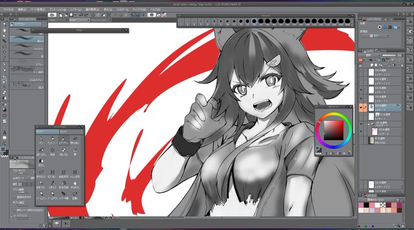
Task: Click the Redo arrow in command bar
Action: click(86, 15)
